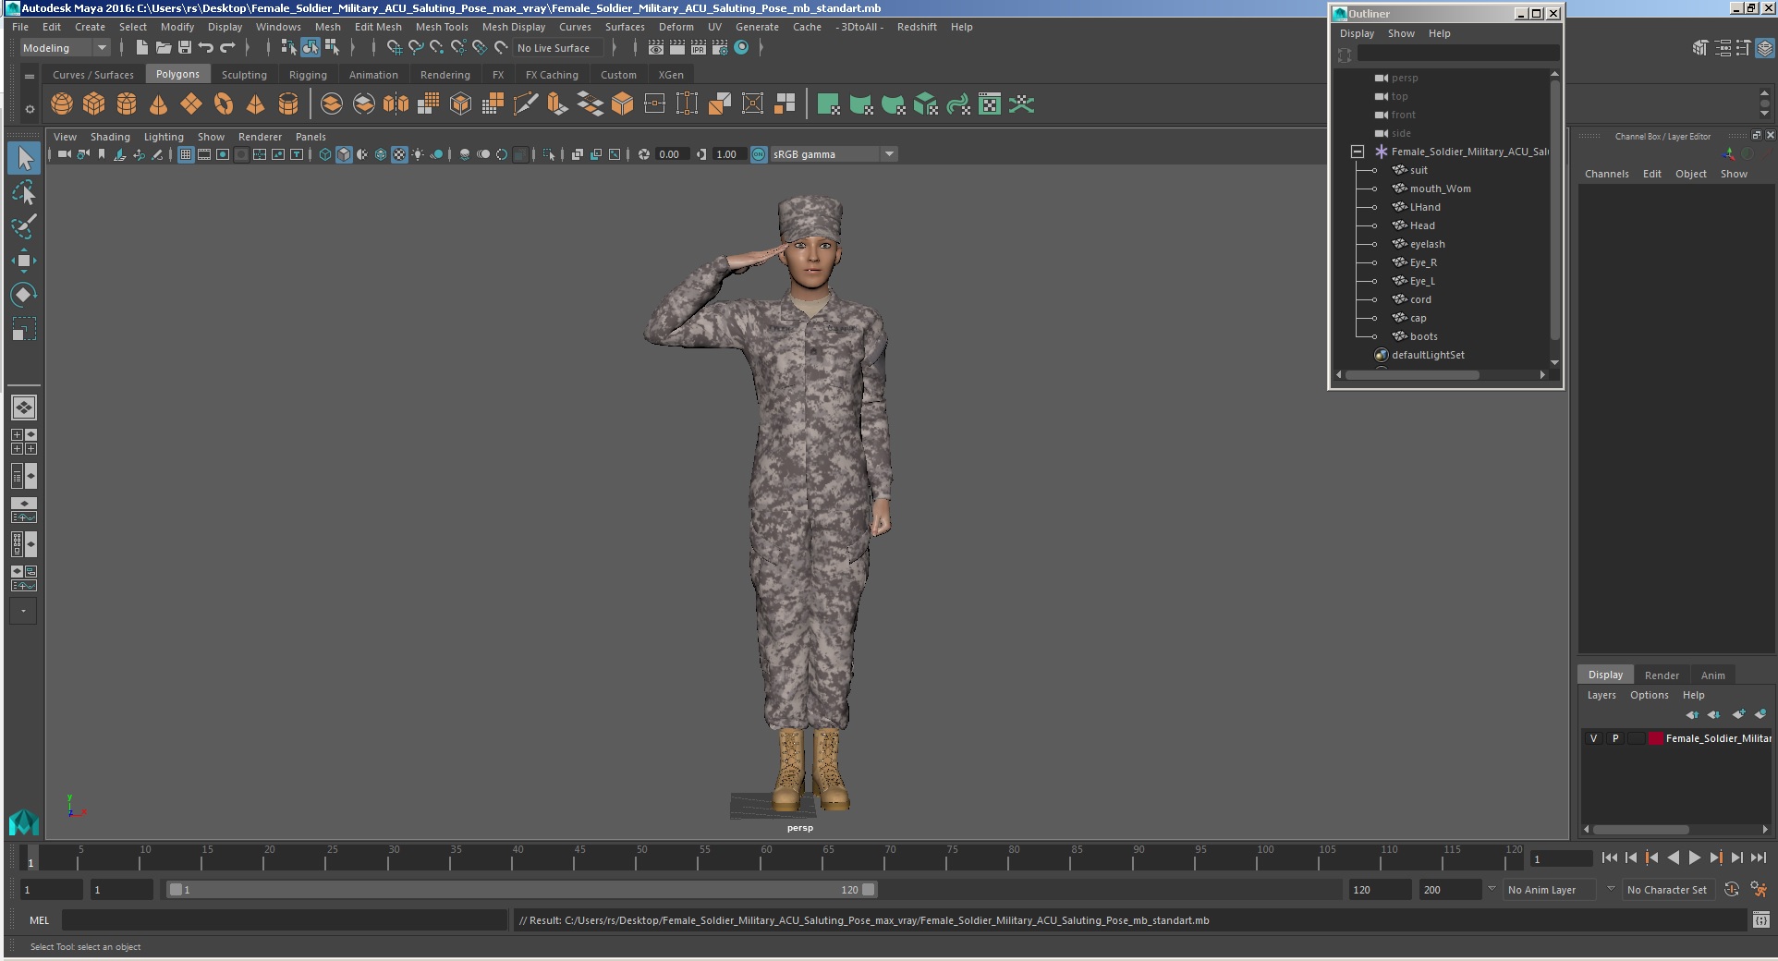Screen dimensions: 1778x961
Task: Click the Outliner search field
Action: point(1458,55)
